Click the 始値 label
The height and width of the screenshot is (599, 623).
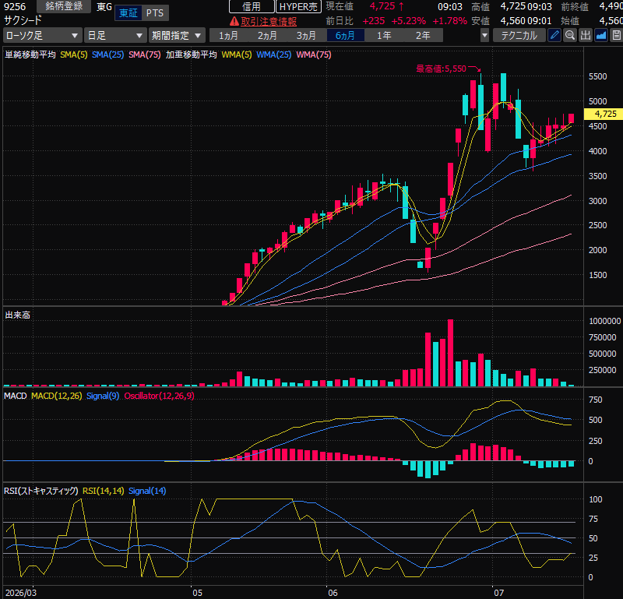coord(570,21)
